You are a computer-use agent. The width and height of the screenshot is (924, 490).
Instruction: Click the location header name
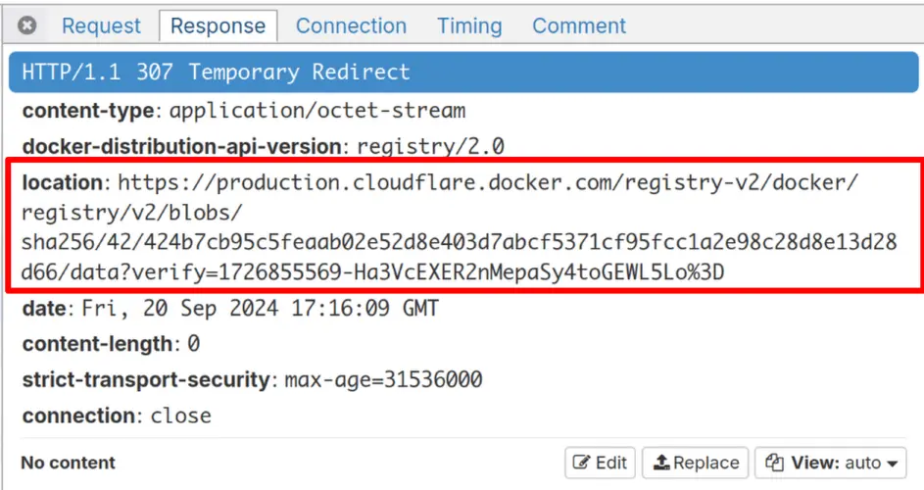point(62,182)
